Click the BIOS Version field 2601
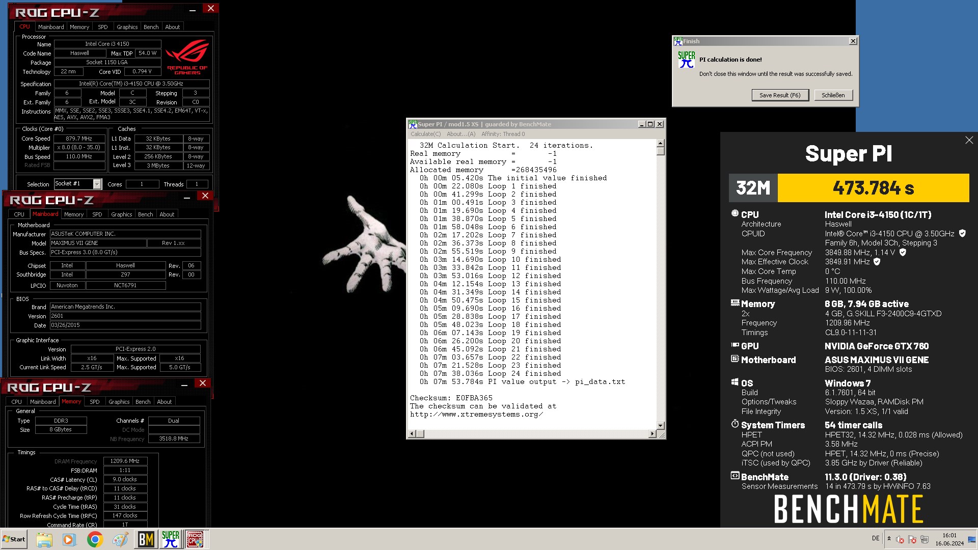The image size is (978, 550). 125,316
